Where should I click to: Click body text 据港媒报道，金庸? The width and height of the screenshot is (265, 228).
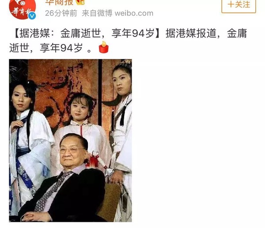206,33
